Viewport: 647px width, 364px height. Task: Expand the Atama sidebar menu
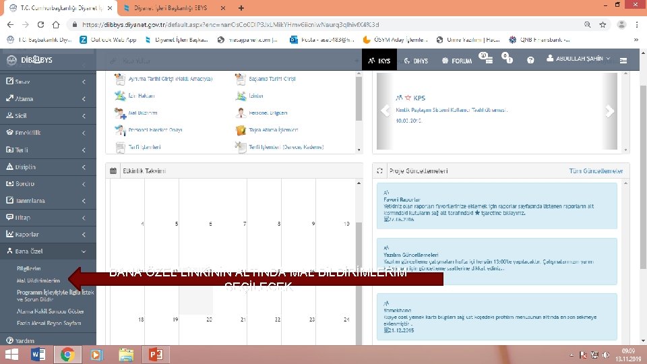point(48,98)
